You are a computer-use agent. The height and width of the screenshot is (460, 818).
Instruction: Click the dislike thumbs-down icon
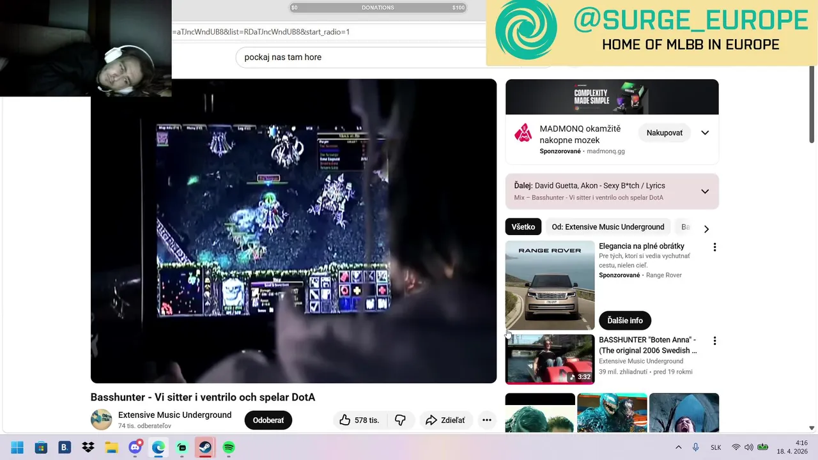(x=400, y=420)
